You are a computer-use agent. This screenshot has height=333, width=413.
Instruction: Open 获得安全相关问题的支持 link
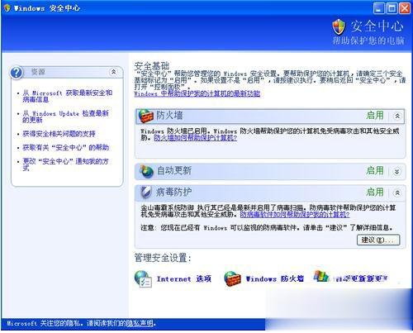[59, 134]
